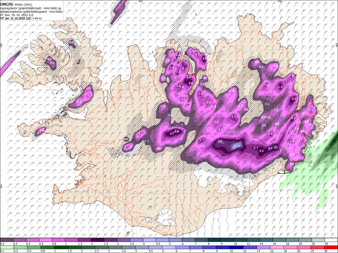Viewport: 338px width, 253px height.
Task: Click the '14' label in the top legend row
Action: point(261,244)
